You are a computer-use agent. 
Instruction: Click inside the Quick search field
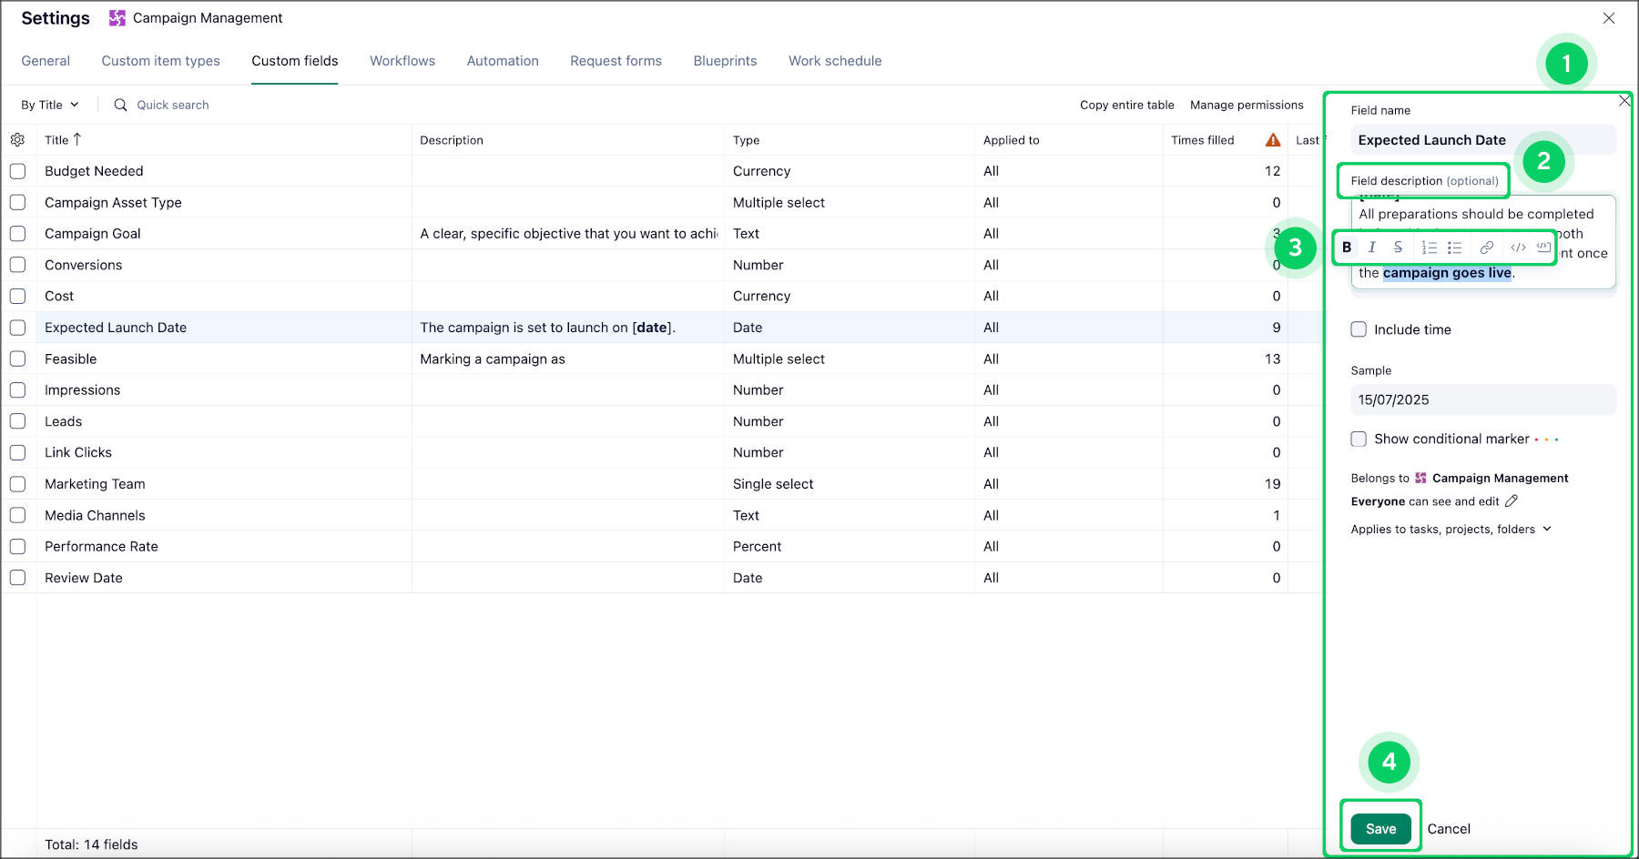click(173, 105)
